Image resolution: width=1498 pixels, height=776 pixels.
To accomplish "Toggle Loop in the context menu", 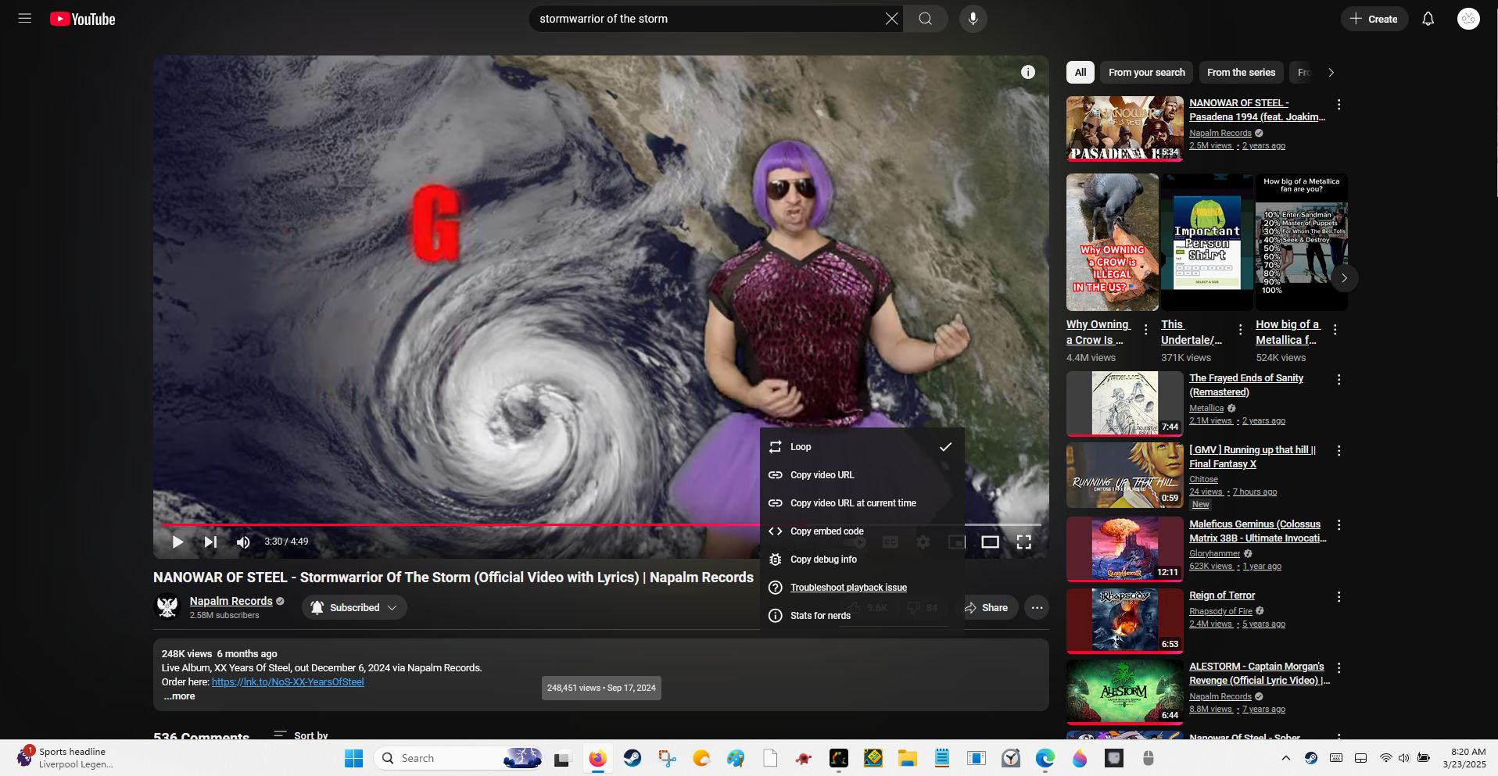I will pos(862,447).
